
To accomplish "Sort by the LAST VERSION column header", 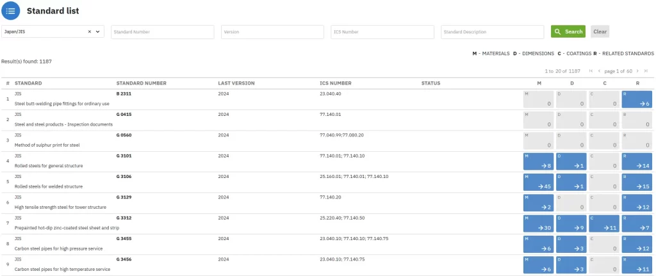I will click(x=236, y=83).
